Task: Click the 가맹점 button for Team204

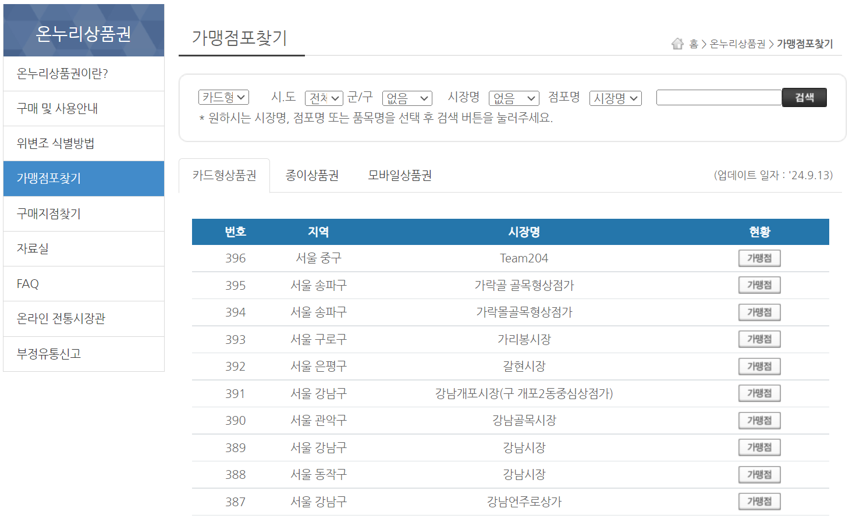Action: click(x=759, y=258)
